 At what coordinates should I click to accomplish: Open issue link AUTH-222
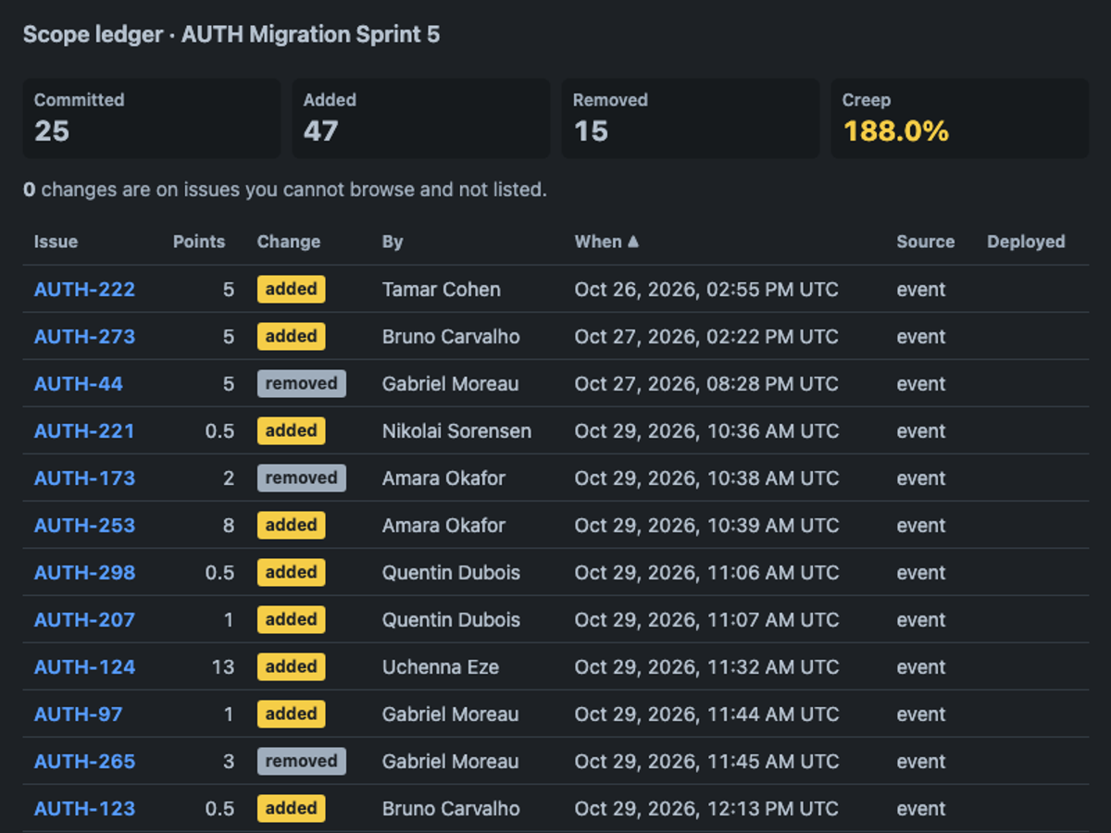[x=84, y=290]
